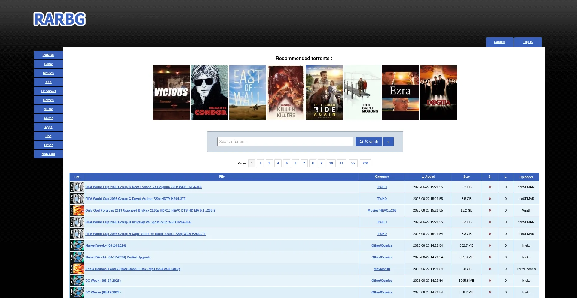
Task: Go to page 5 of results
Action: point(287,163)
